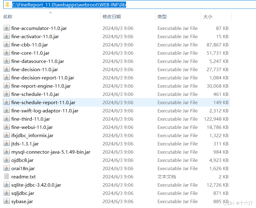Click the jar icon of sqlite-jdbc-3.42.0.0.jar
256x208 pixels.
click(x=6, y=185)
